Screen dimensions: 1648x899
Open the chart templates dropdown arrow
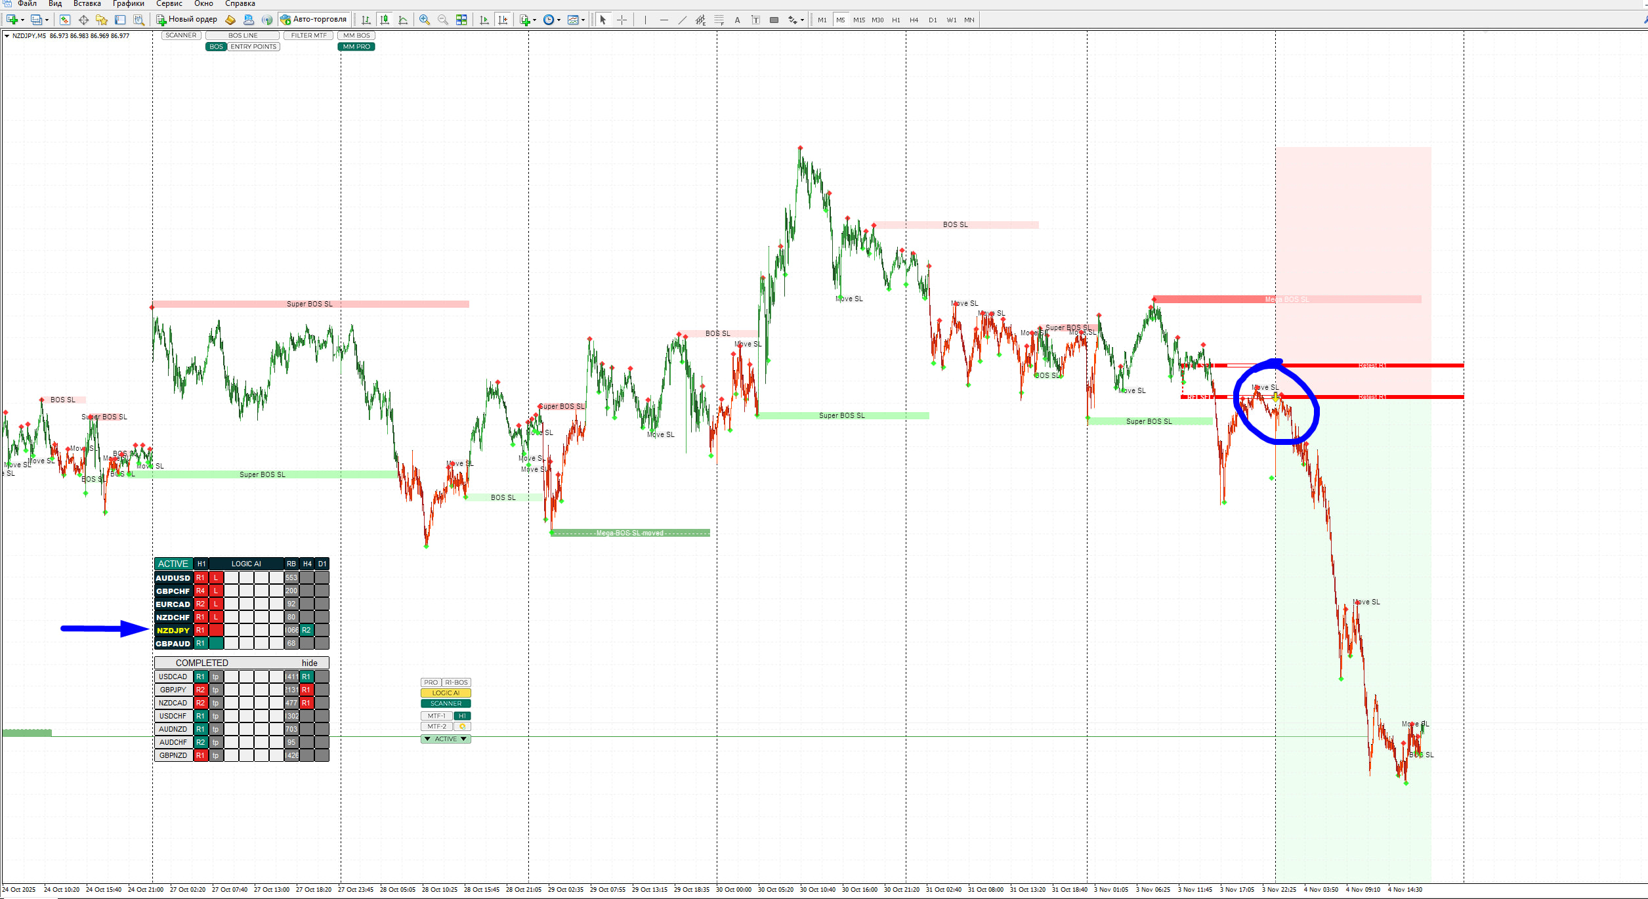(x=583, y=20)
